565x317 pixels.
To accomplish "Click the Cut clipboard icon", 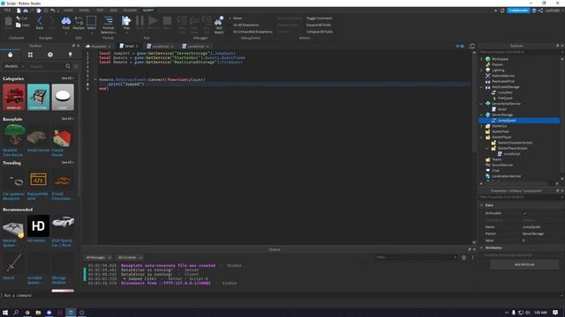I will 21,18.
